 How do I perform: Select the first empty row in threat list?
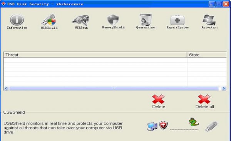pyautogui.click(x=115, y=60)
